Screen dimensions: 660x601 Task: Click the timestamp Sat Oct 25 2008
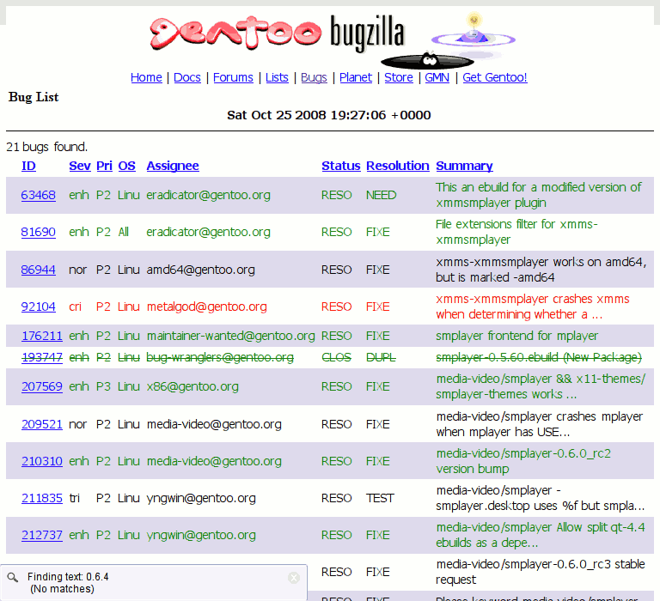coord(329,115)
